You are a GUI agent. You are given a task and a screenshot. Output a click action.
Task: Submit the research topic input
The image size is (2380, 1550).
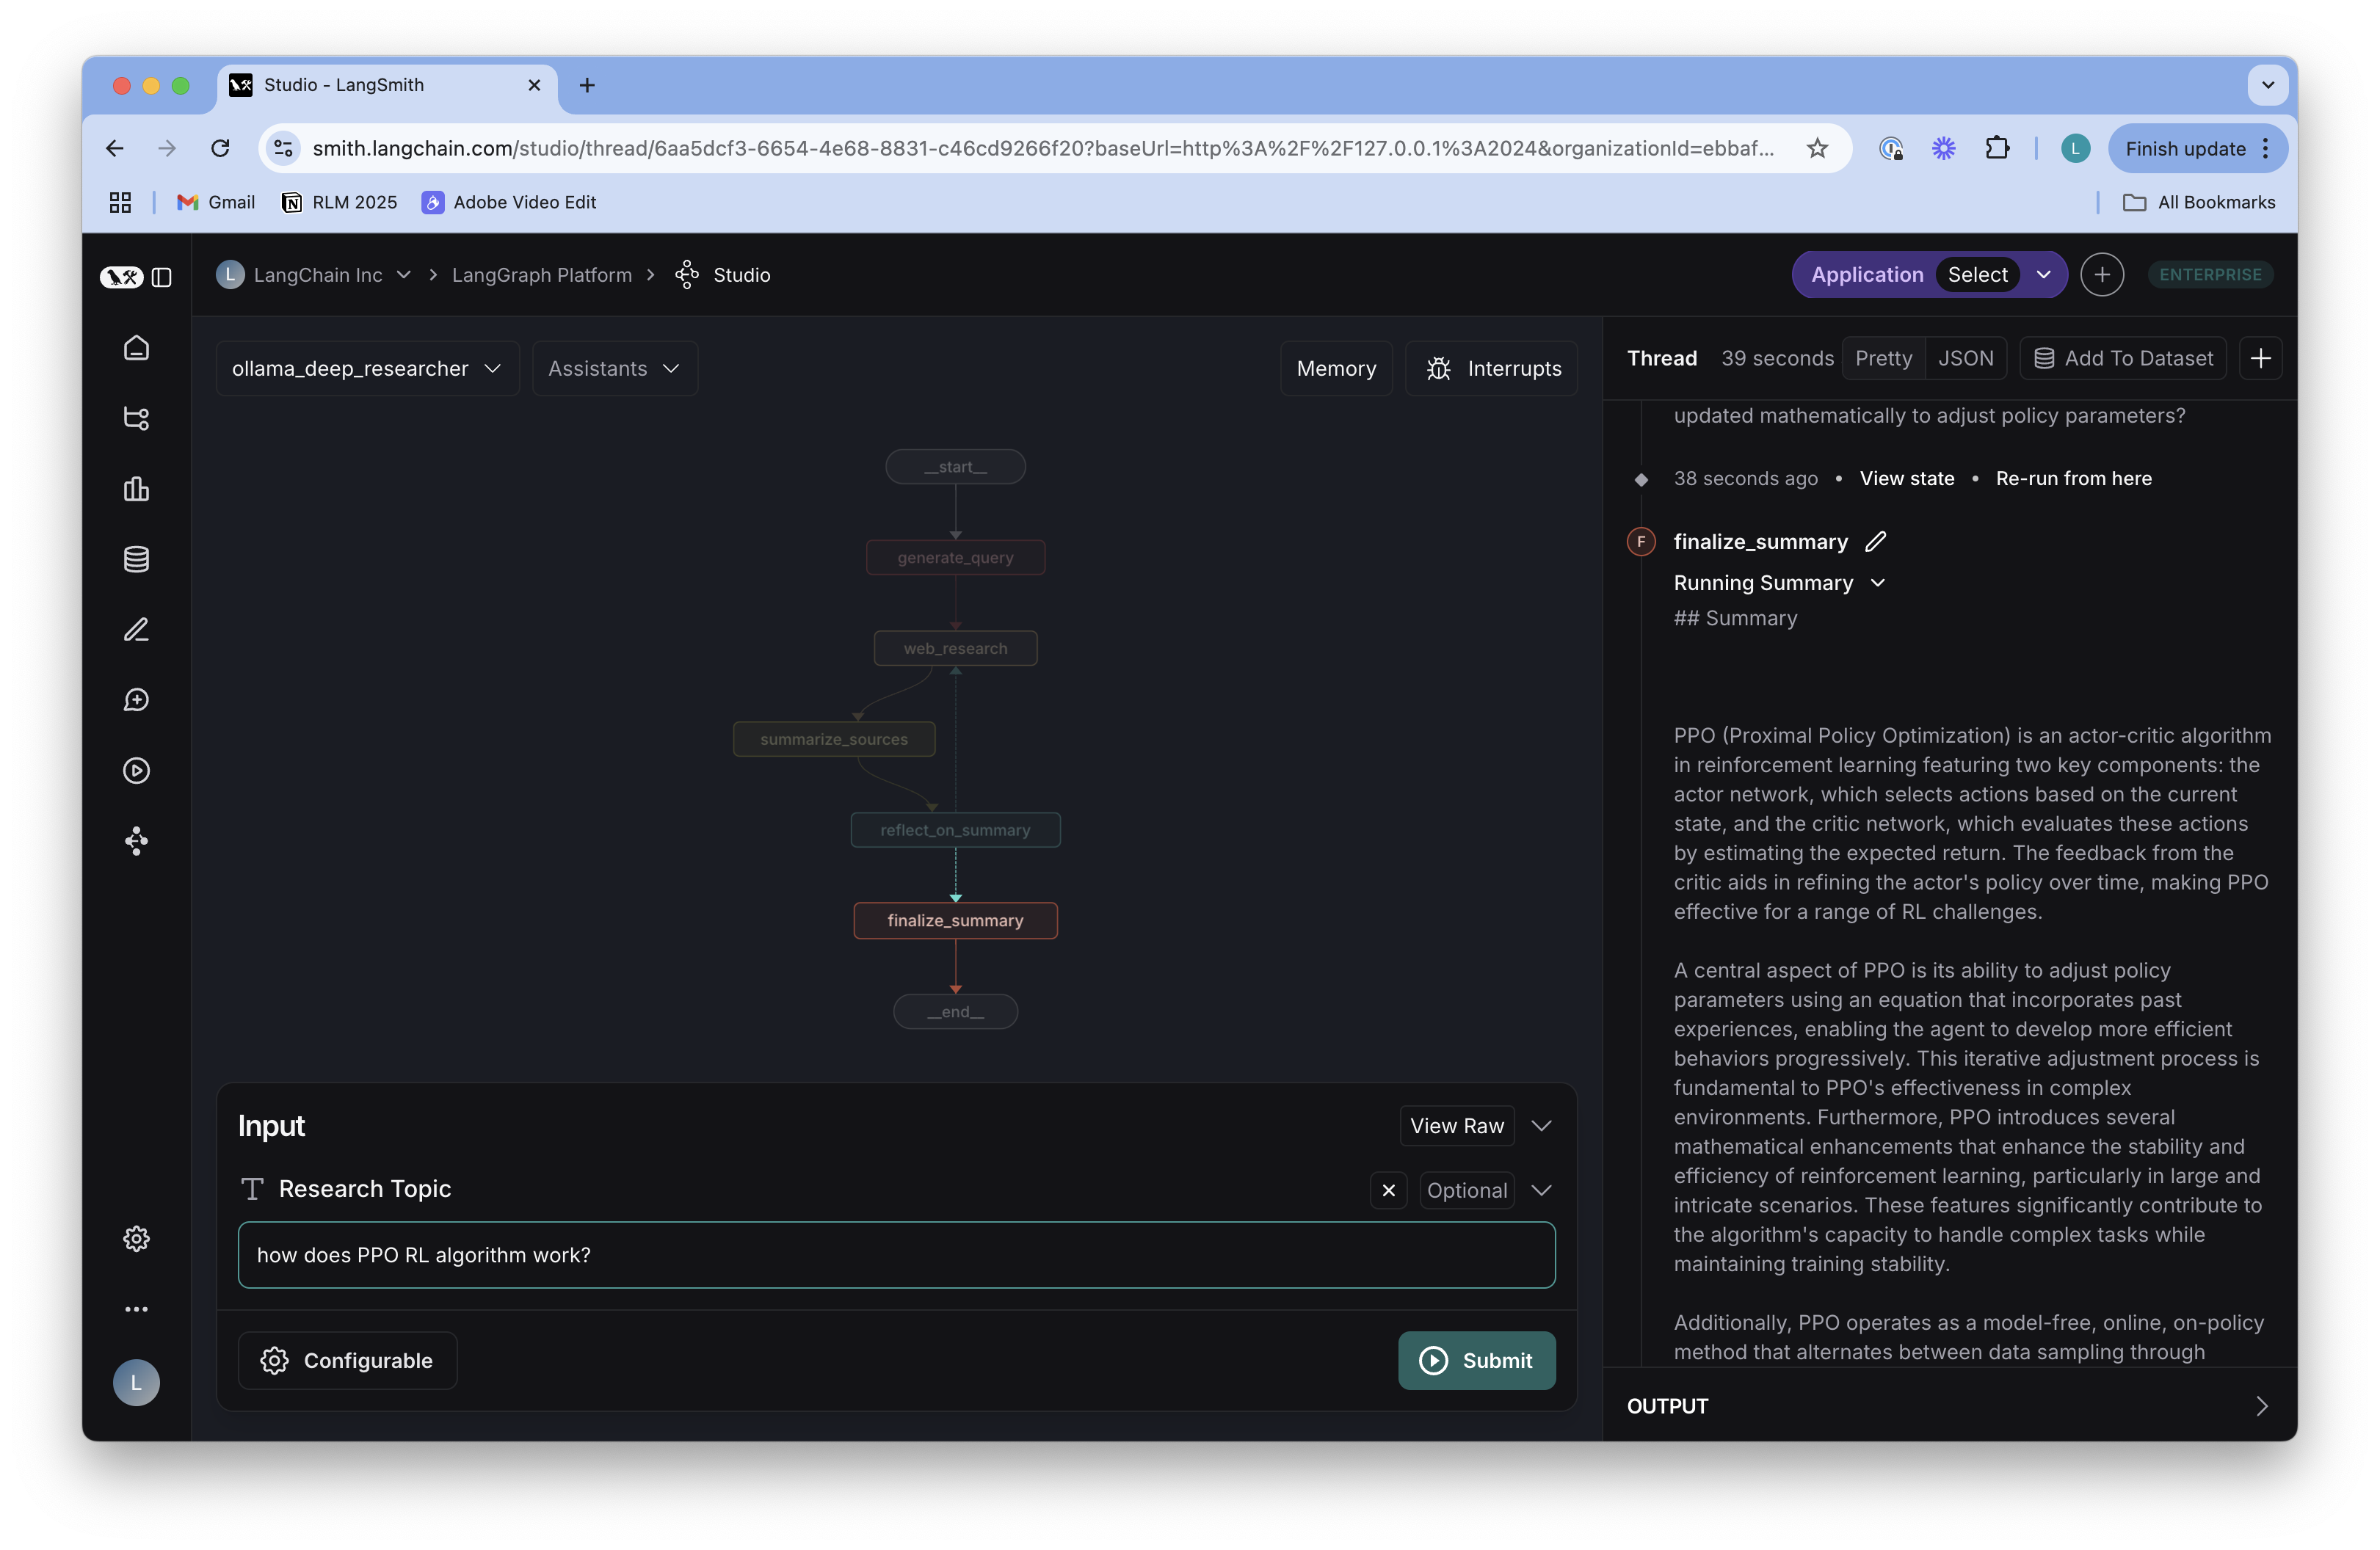click(x=1477, y=1360)
